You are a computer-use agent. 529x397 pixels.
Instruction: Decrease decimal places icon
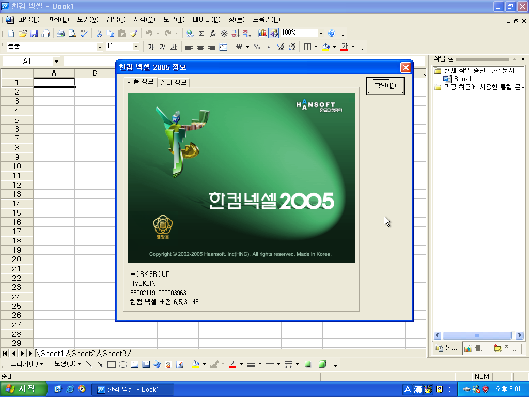click(292, 47)
